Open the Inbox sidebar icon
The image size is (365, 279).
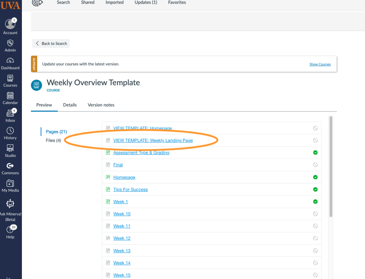click(x=10, y=113)
